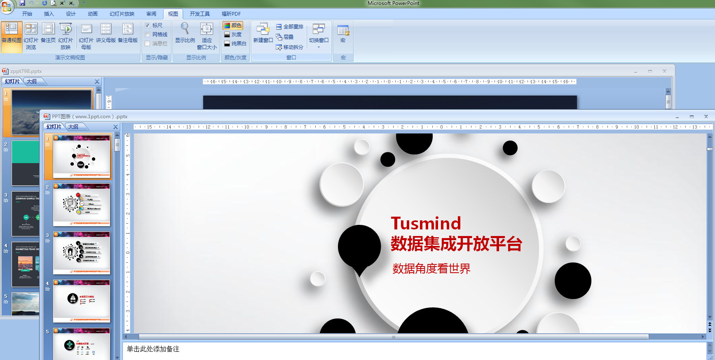Apply superscript x² from quick access toolbar
The height and width of the screenshot is (360, 715).
[x=63, y=3]
